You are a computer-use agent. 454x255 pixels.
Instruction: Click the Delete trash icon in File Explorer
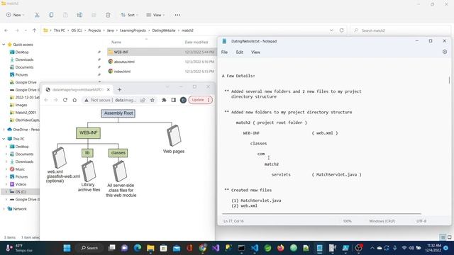tap(108, 15)
